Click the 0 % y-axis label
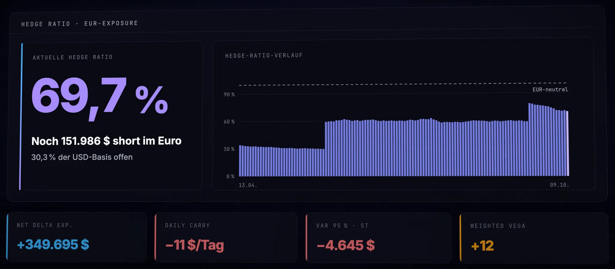The image size is (615, 269). pos(231,176)
